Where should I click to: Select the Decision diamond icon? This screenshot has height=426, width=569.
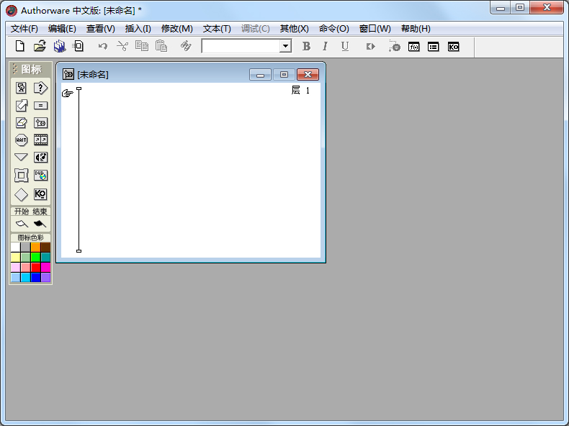coord(21,194)
